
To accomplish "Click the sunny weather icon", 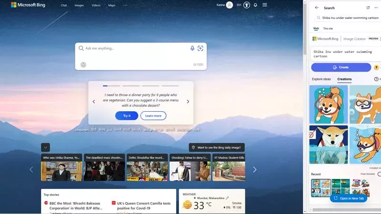I will point(187,204).
